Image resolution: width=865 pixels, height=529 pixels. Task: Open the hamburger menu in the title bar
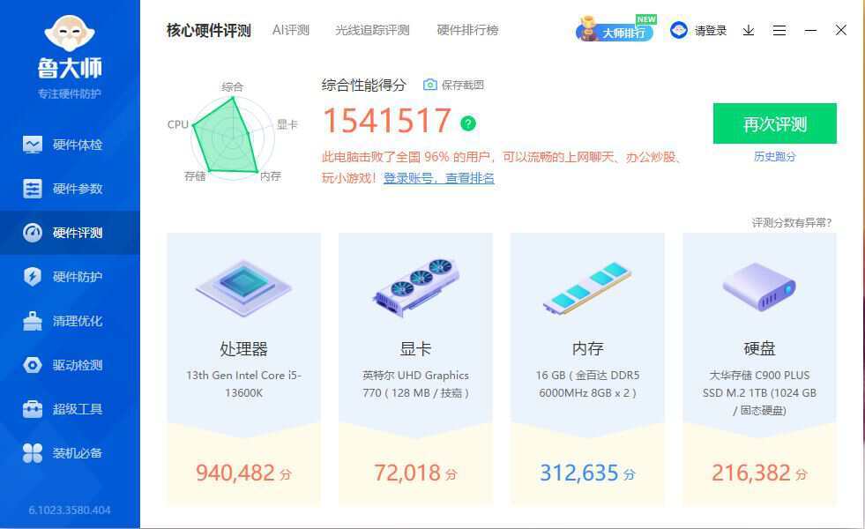click(779, 30)
